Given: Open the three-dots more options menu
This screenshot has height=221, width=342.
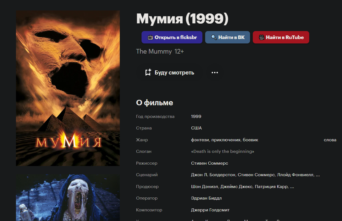Looking at the screenshot, I should point(215,73).
